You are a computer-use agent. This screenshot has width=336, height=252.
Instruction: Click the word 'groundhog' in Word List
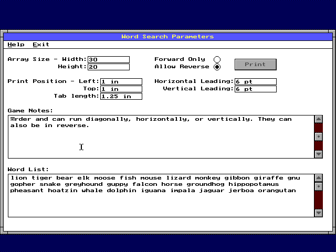pos(205,184)
